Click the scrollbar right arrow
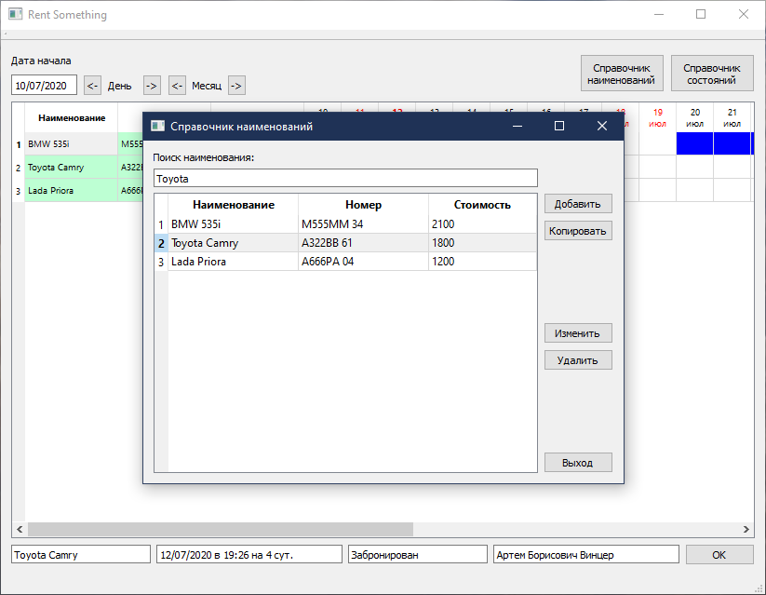 tap(746, 529)
